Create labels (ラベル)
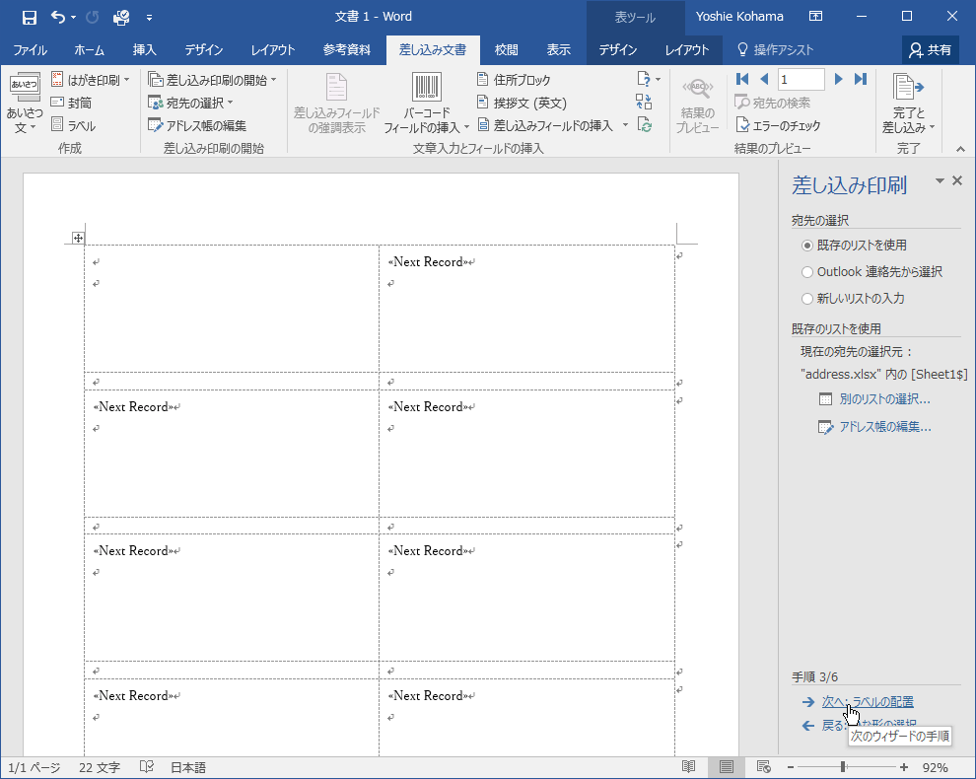Image resolution: width=976 pixels, height=779 pixels. tap(74, 126)
